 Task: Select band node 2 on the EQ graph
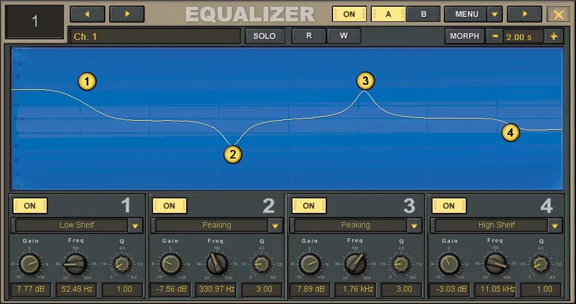click(232, 154)
